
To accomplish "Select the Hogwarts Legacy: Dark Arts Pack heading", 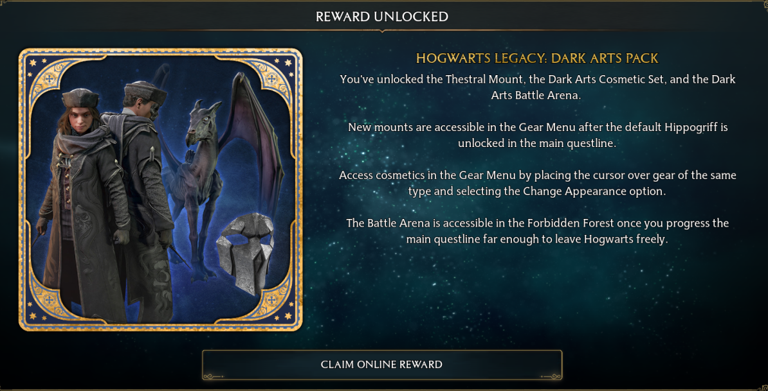I will (x=537, y=58).
